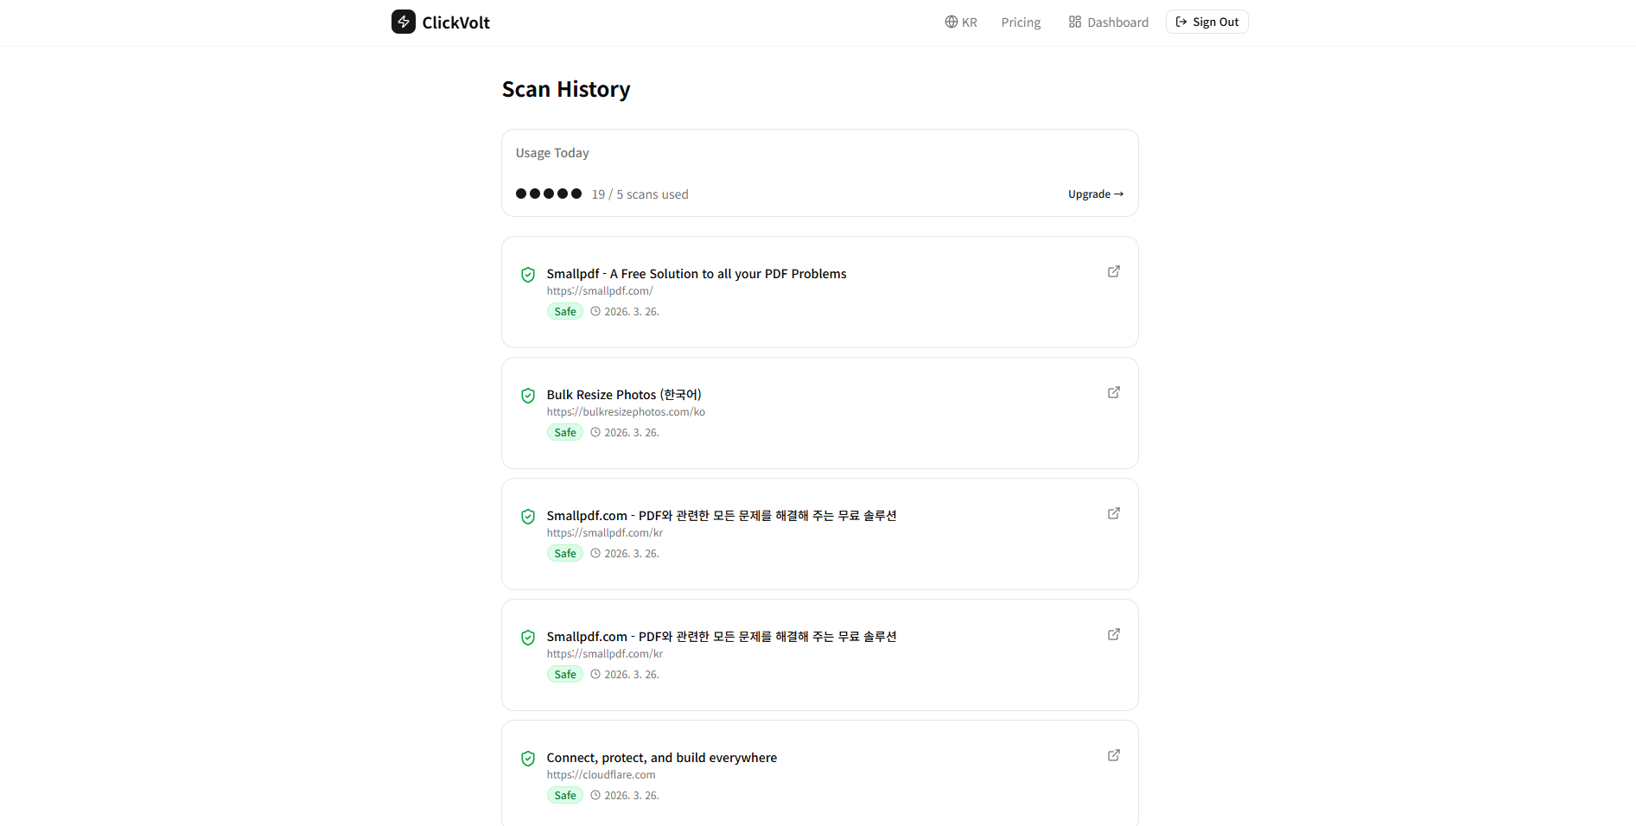Click the 2026. 3. 26. date under Bulk Resize Photos
The height and width of the screenshot is (826, 1636).
pos(632,433)
